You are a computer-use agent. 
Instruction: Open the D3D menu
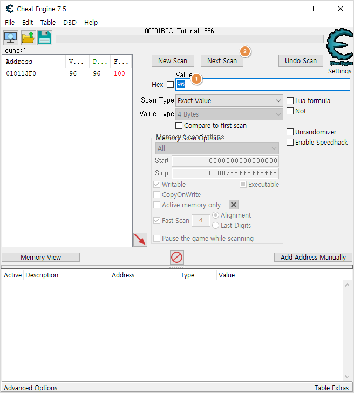coord(70,23)
